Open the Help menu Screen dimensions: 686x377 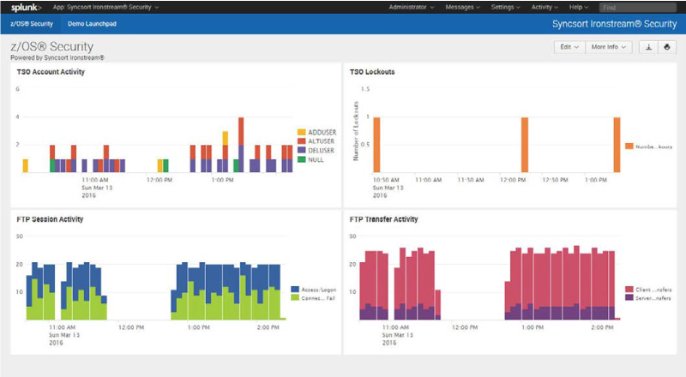click(578, 7)
